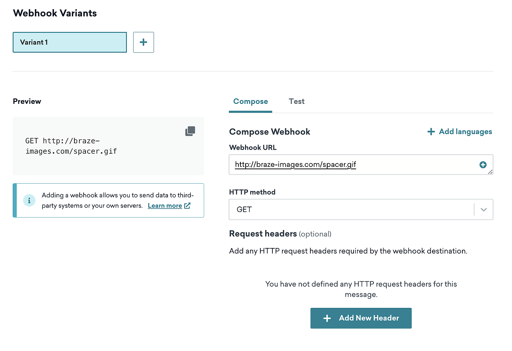Focus the Webhook URL input field
The width and height of the screenshot is (512, 351).
pos(352,165)
